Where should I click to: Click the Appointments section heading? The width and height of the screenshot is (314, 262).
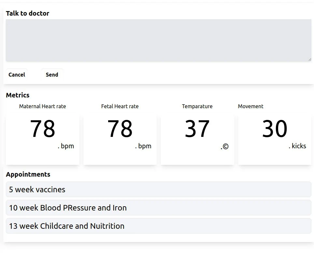click(28, 174)
